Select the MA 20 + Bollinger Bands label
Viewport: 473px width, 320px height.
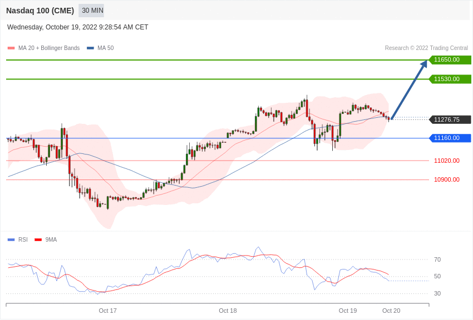49,48
